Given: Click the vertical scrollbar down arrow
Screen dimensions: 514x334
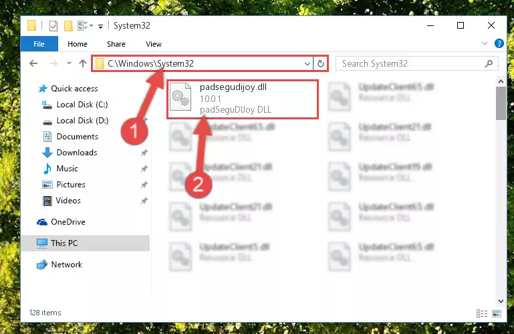Looking at the screenshot, I should [501, 301].
